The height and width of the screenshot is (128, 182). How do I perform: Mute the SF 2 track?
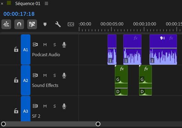coord(45,106)
